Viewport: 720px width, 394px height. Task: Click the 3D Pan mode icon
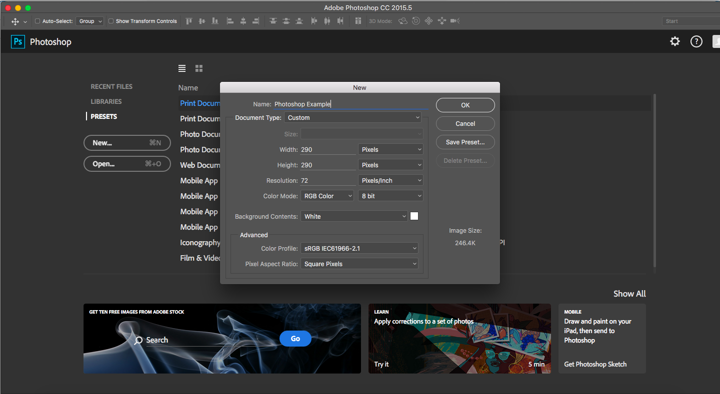[428, 21]
